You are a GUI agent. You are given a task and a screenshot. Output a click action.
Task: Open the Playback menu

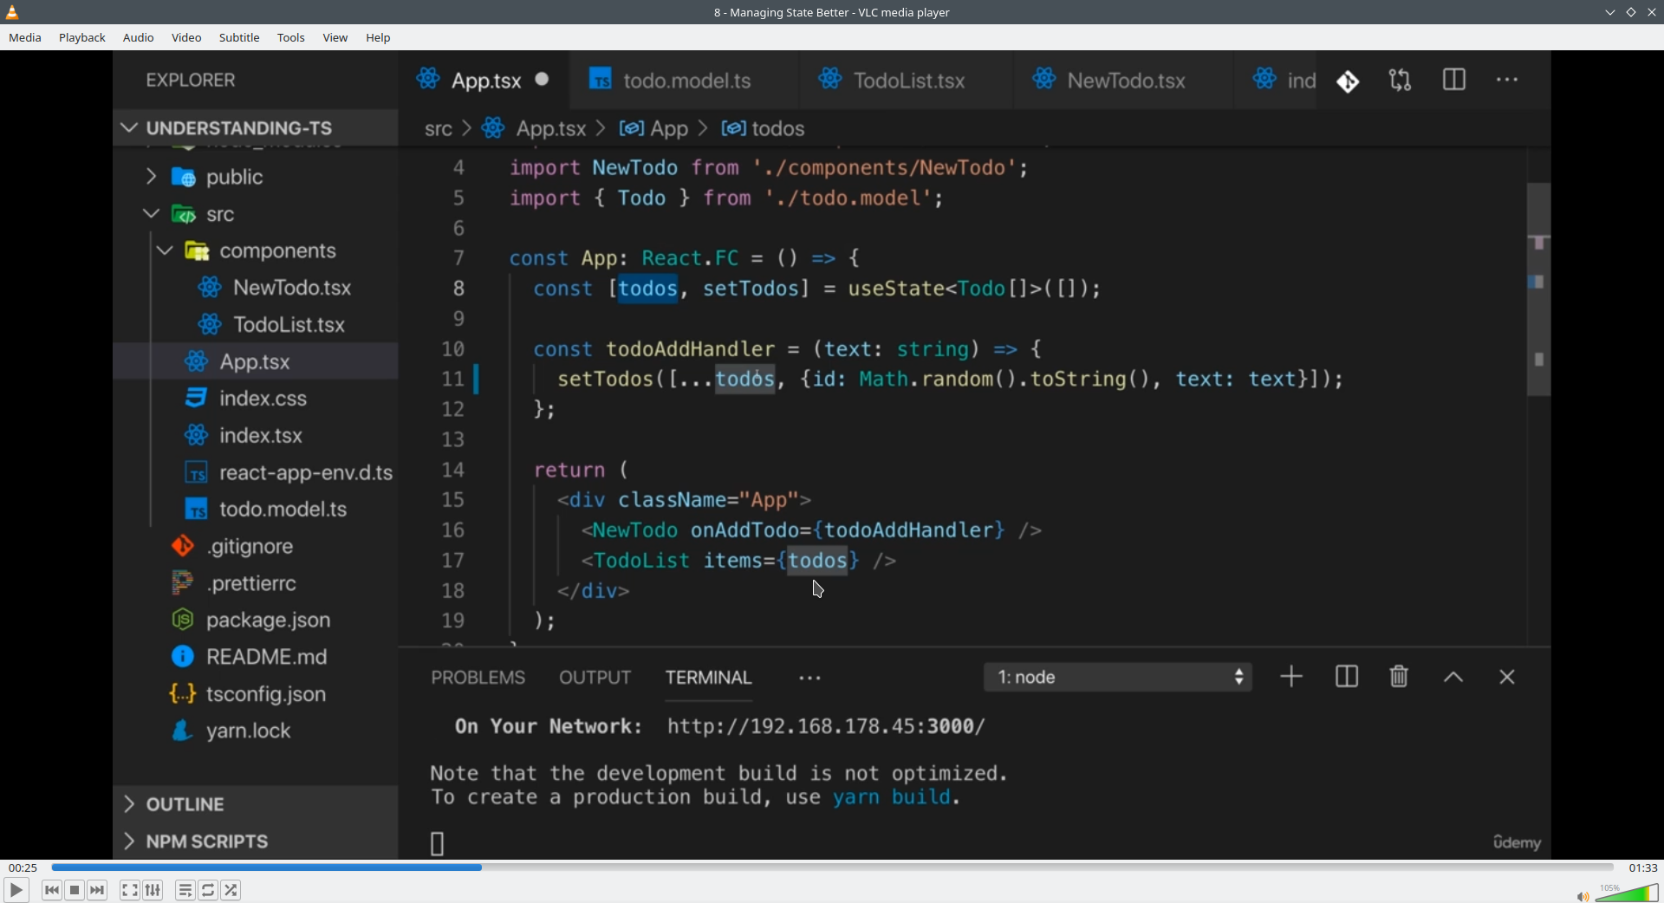82,37
